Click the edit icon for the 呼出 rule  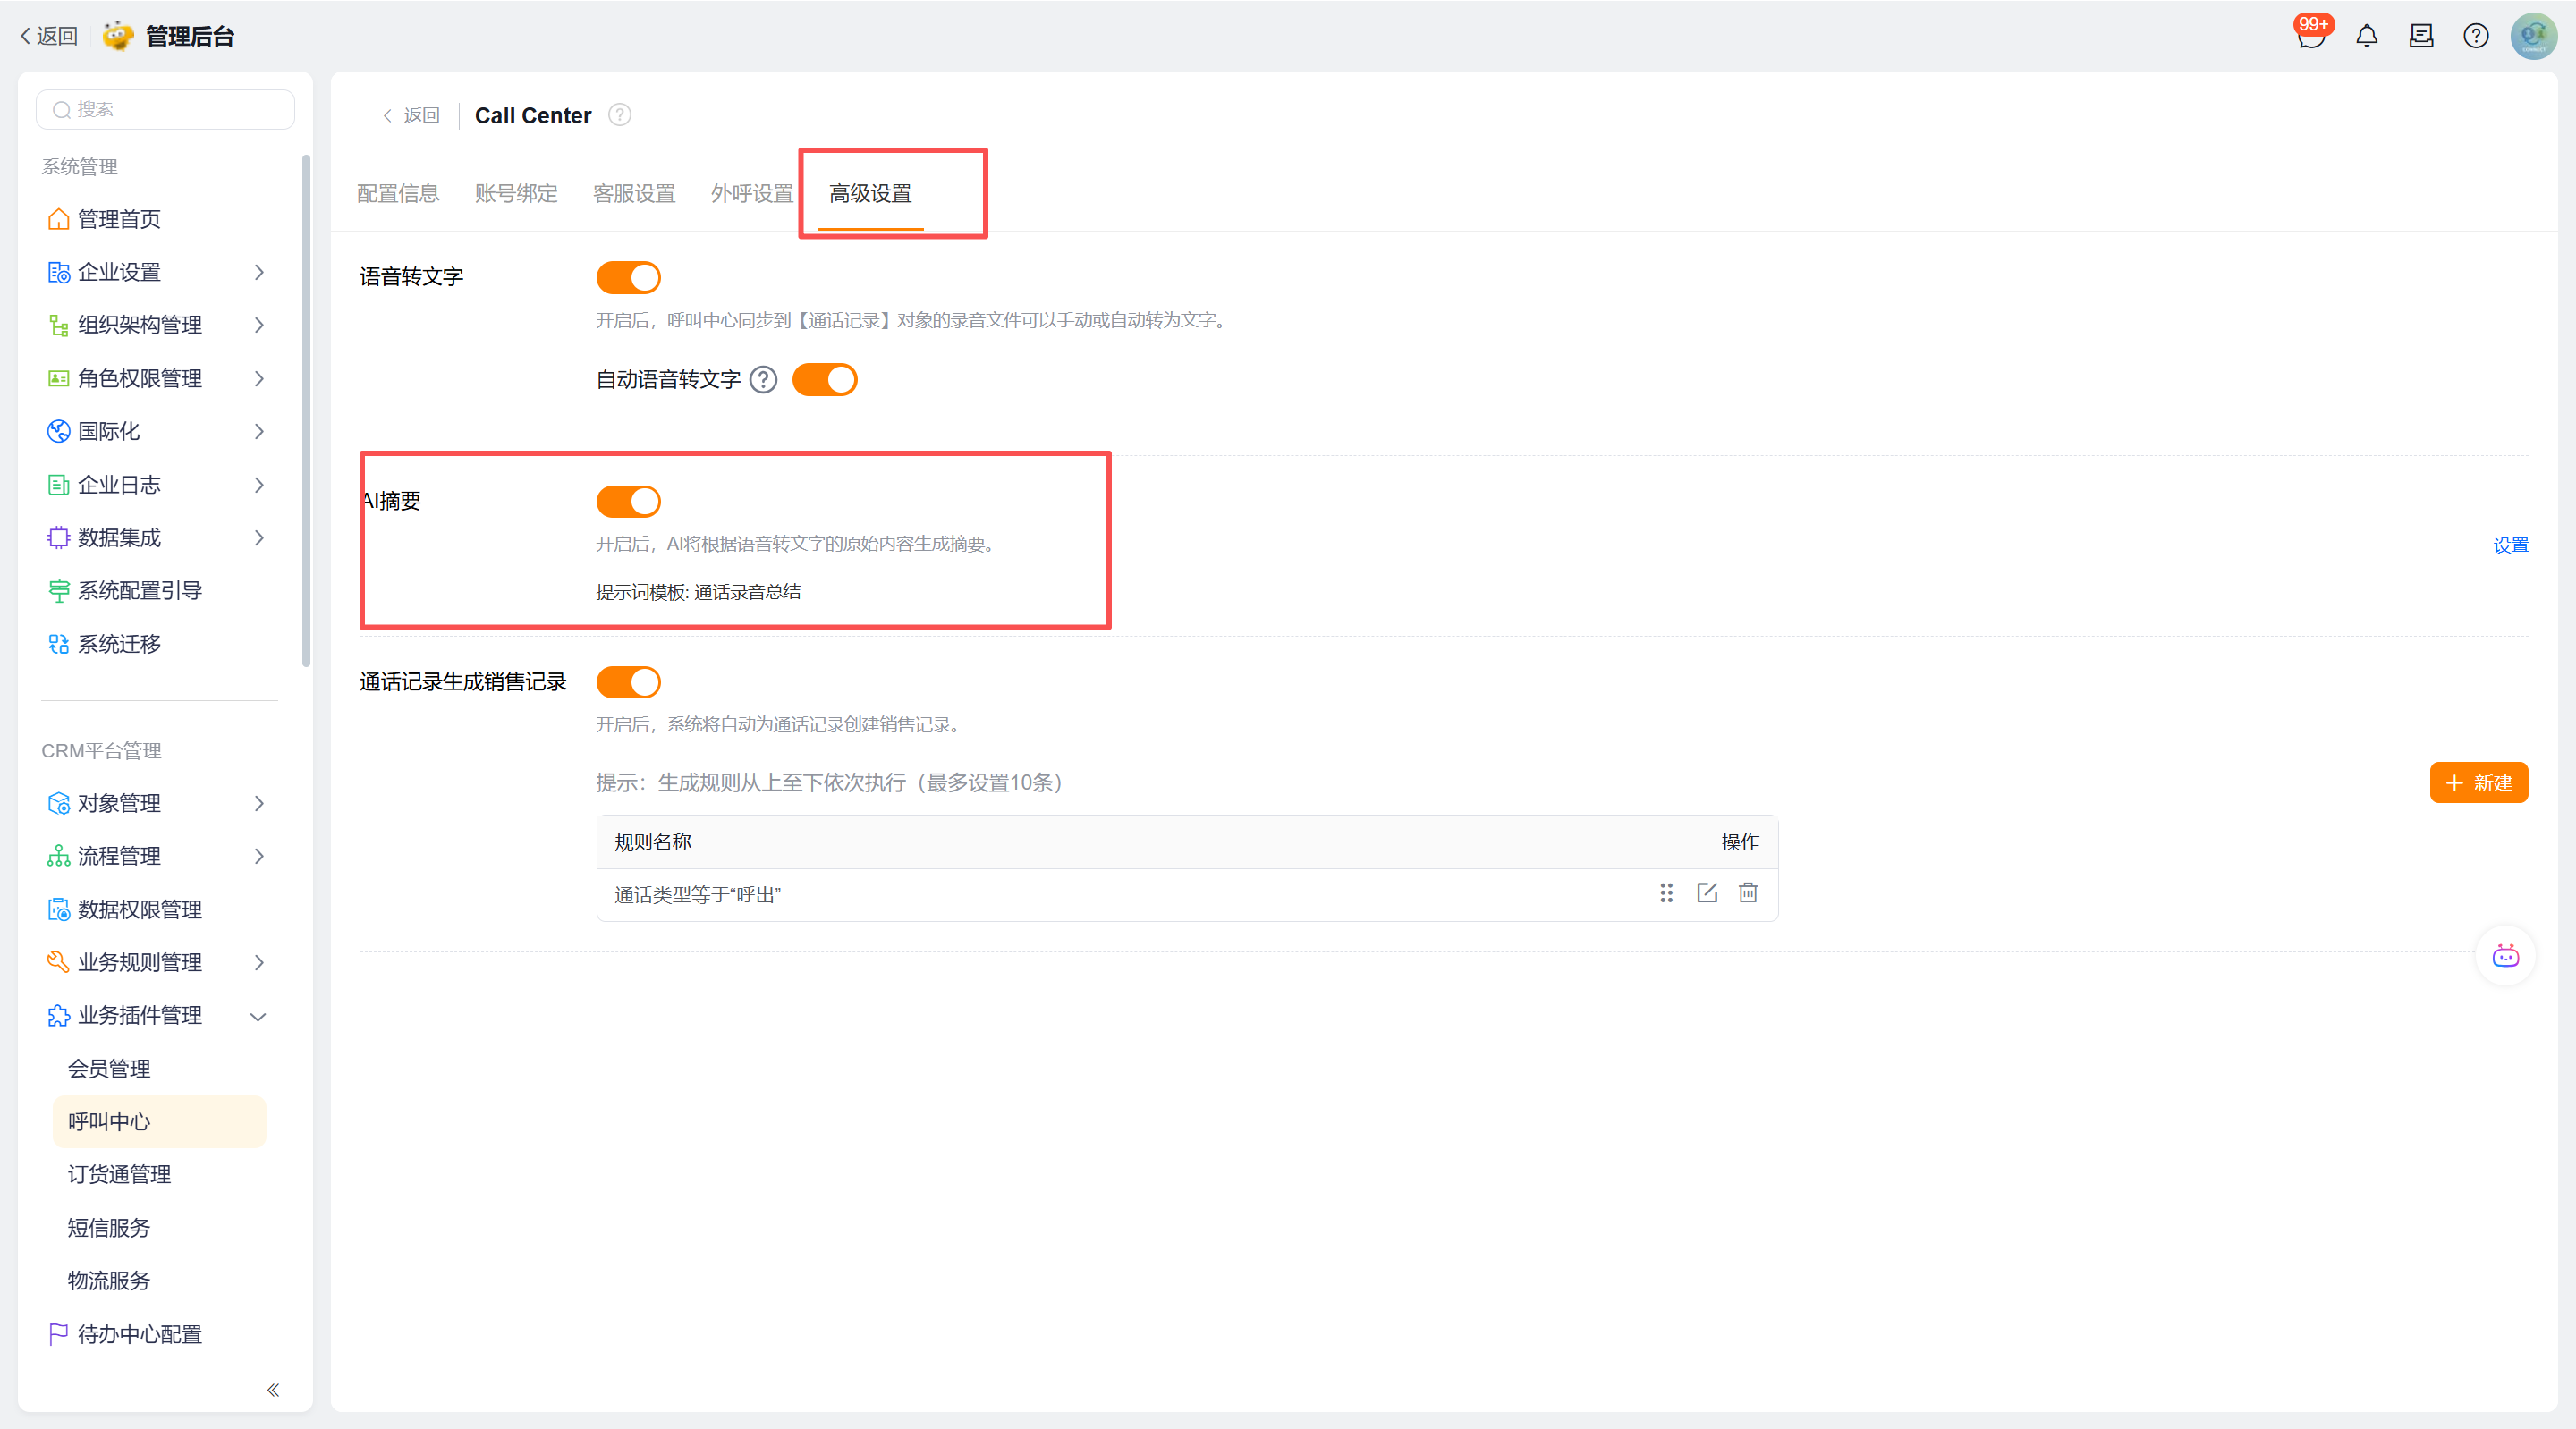coord(1707,893)
